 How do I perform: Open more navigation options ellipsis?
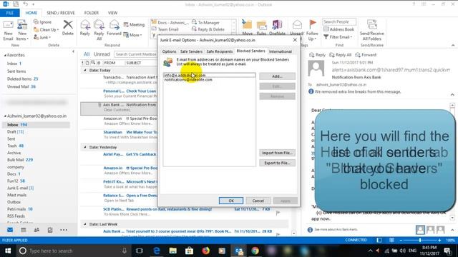point(64,230)
